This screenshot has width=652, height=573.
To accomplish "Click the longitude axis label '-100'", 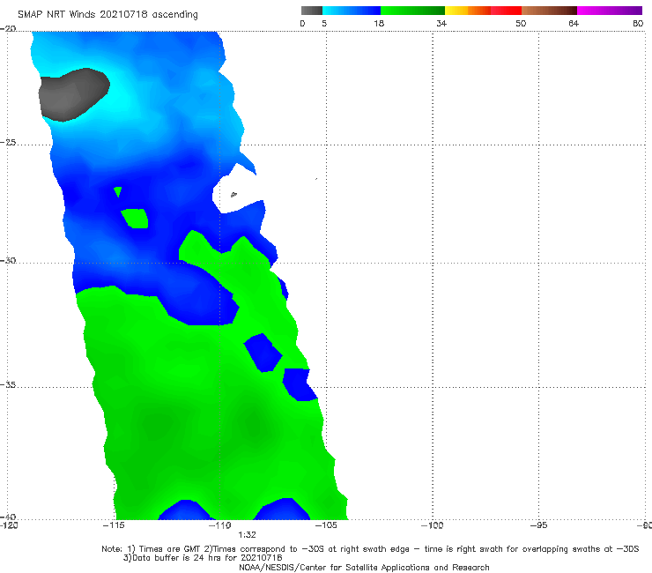I will 432,525.
